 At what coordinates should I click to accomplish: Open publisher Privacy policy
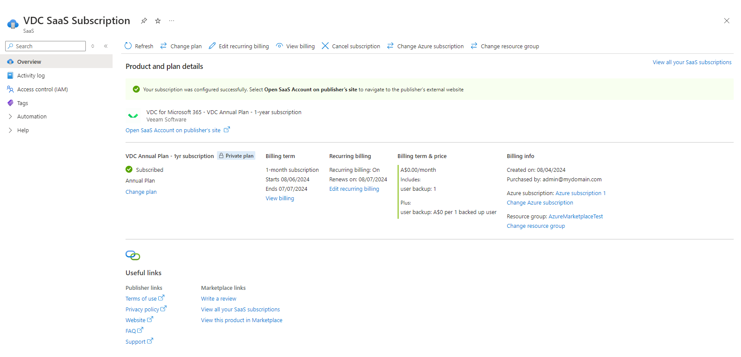click(x=146, y=309)
